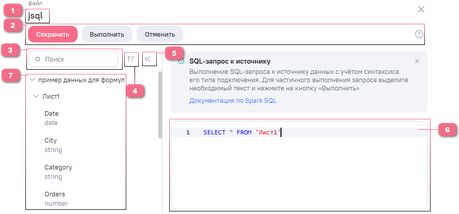
Task: Select the Orders number field
Action: point(56,199)
